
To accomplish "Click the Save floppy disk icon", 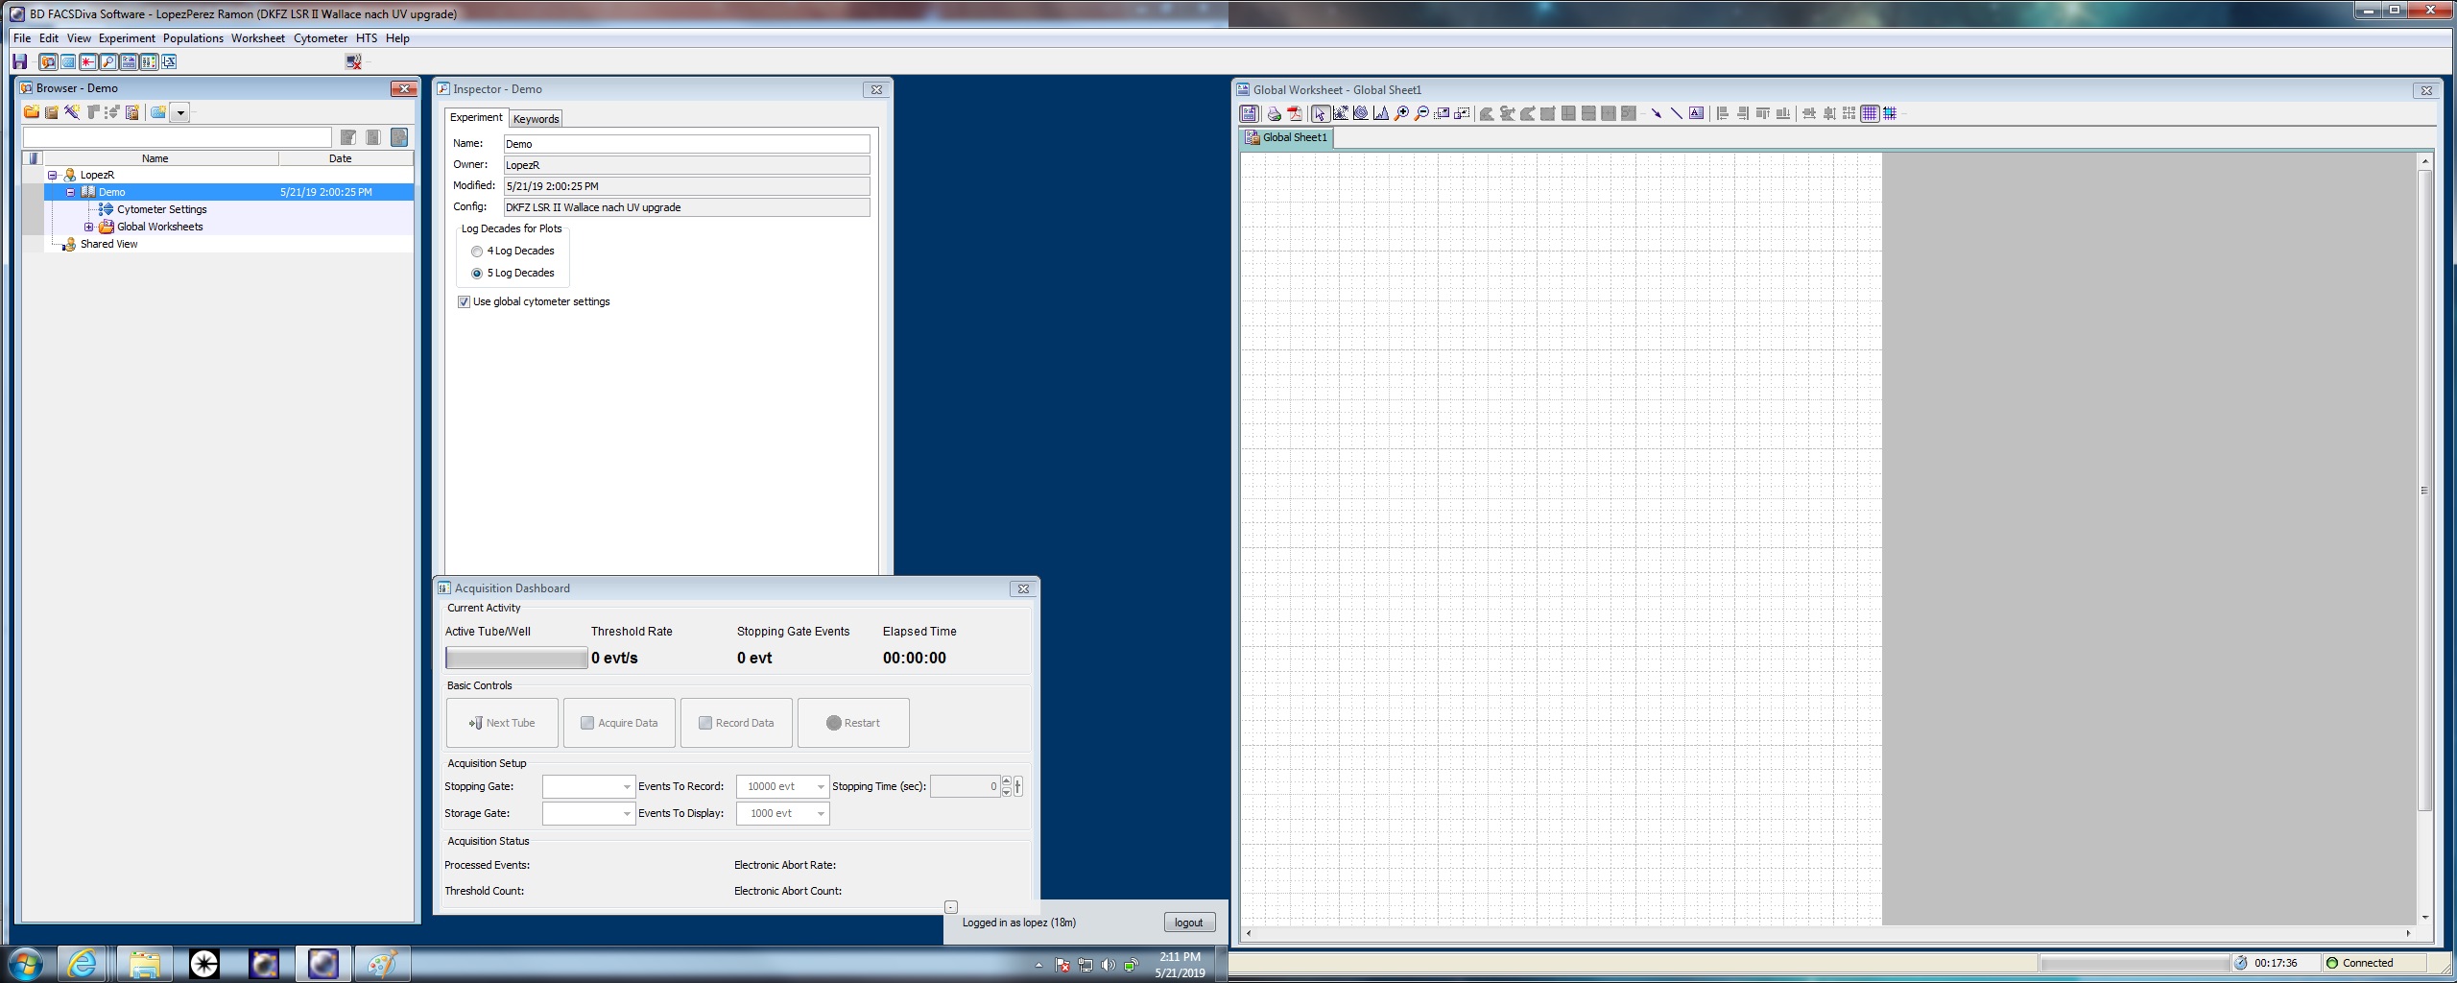I will [x=20, y=61].
